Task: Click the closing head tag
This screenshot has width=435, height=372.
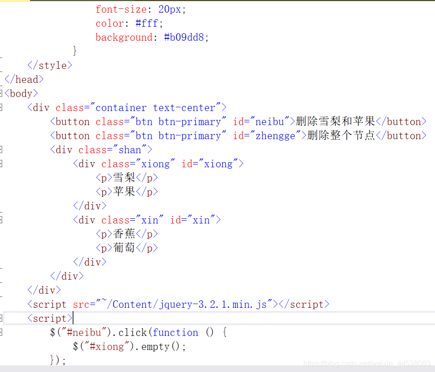Action: pyautogui.click(x=24, y=80)
